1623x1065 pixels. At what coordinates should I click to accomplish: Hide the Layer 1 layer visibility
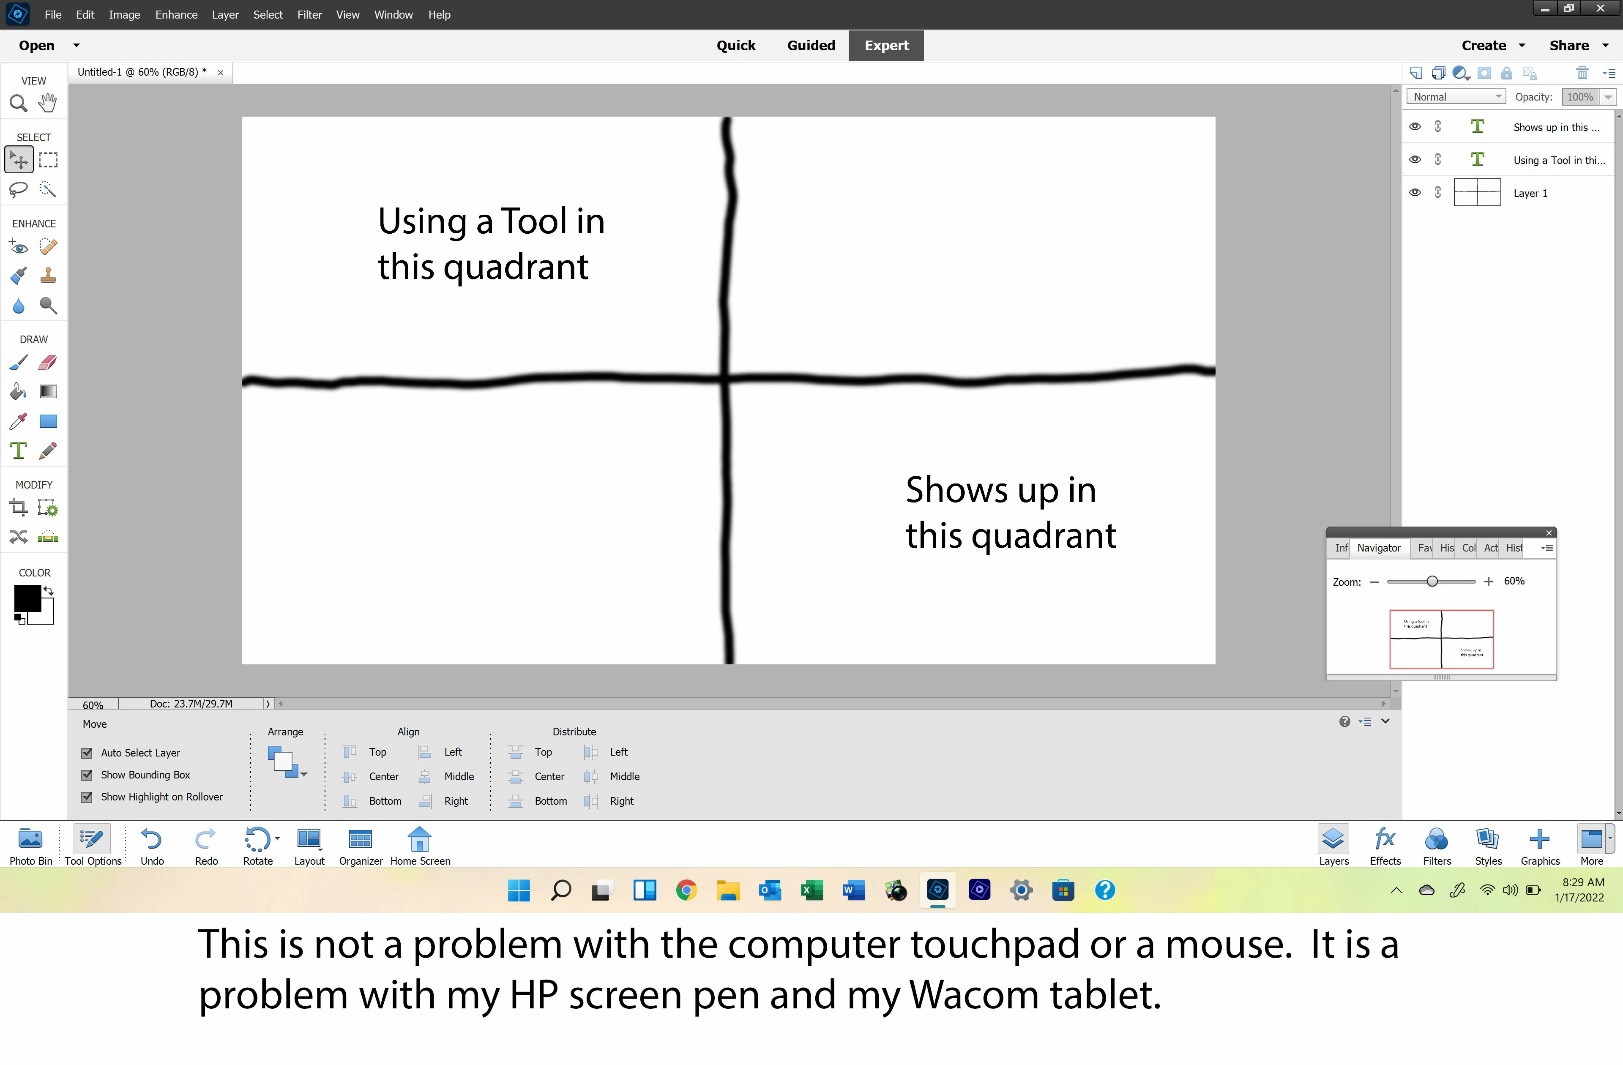pyautogui.click(x=1415, y=193)
